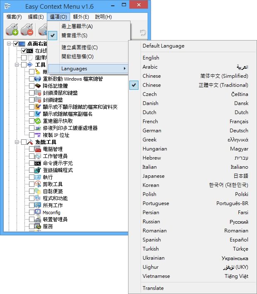The width and height of the screenshot is (257, 294).
Task: Click the wrench icon beside 系統工具
Action: click(x=30, y=142)
